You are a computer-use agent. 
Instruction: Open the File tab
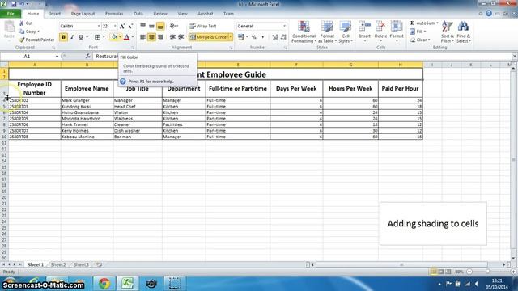pos(11,14)
